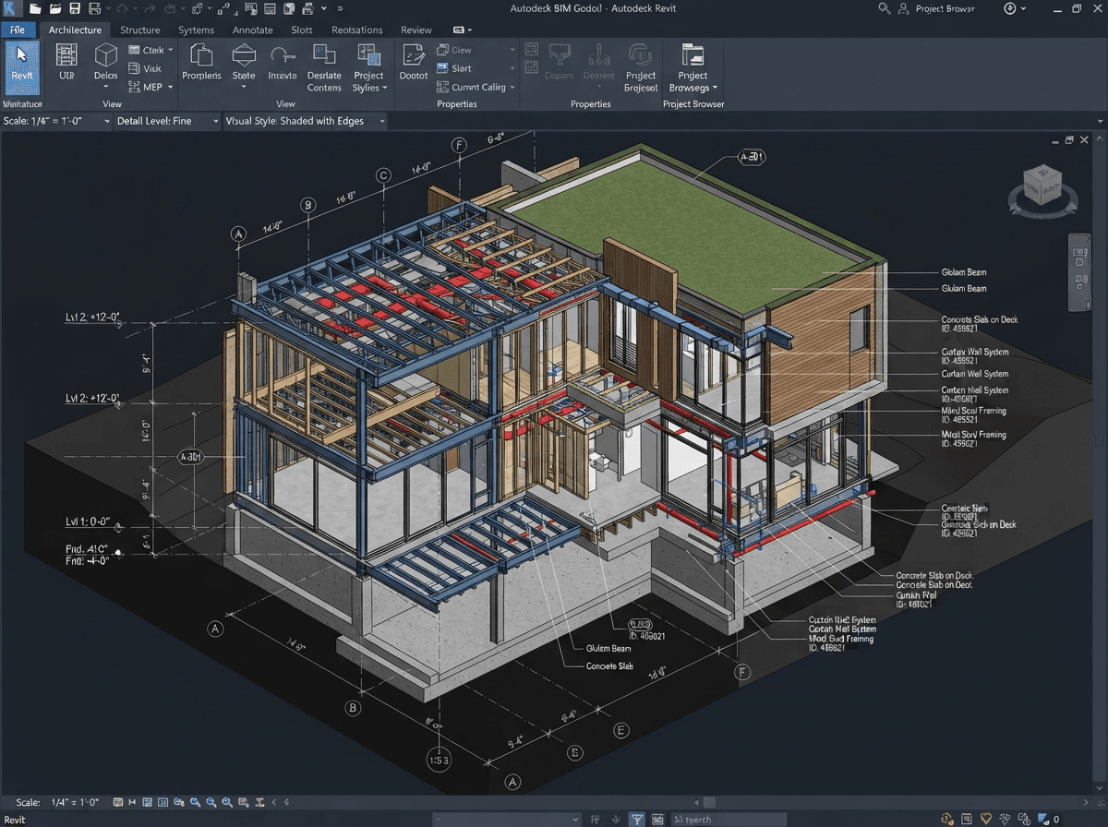Select the Revit arrow (modify) tool
This screenshot has height=827, width=1108.
click(22, 66)
